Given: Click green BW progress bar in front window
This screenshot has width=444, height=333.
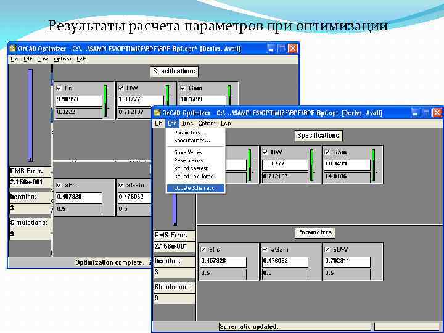Looking at the screenshot, I should [x=312, y=165].
